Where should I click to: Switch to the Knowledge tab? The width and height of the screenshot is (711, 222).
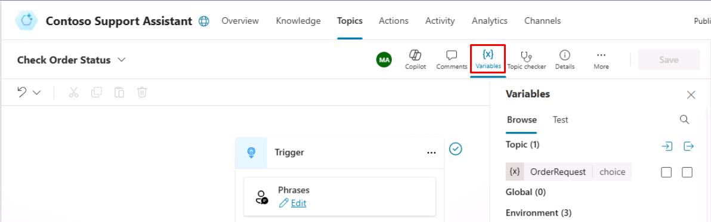pyautogui.click(x=298, y=21)
